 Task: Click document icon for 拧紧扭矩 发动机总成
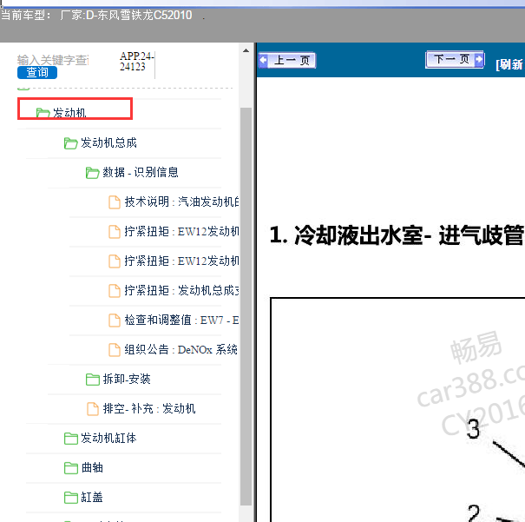[115, 290]
